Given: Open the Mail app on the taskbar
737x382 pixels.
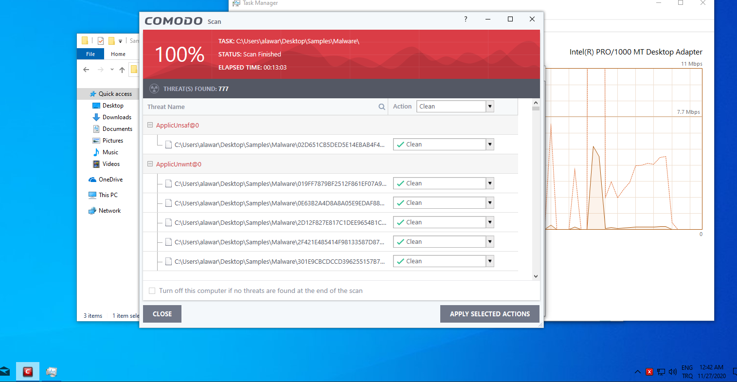Looking at the screenshot, I should click(4, 372).
